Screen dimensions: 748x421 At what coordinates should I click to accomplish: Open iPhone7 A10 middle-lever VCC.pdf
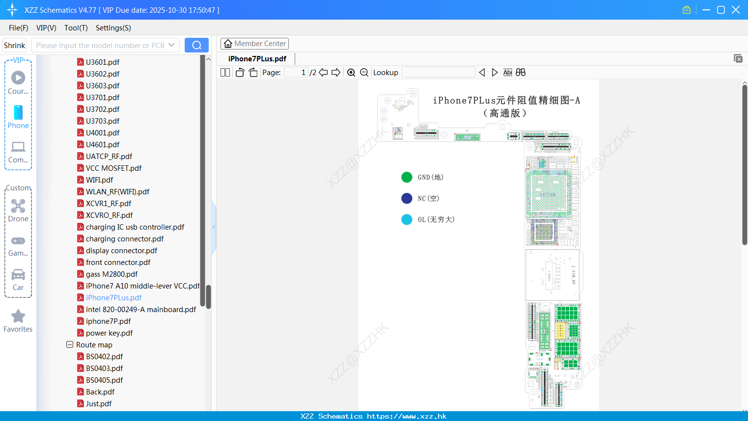[139, 286]
